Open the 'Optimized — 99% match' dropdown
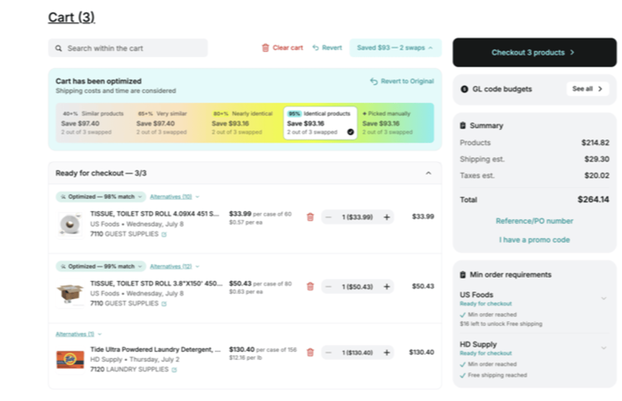Viewport: 622px width, 401px height. pos(101,266)
